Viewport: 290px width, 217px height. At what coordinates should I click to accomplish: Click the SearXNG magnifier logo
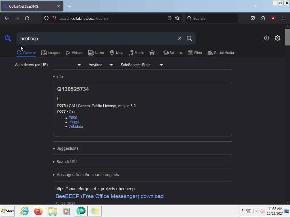(8, 38)
